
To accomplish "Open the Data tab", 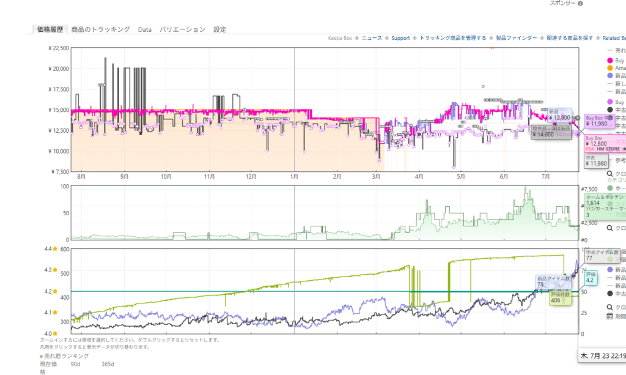I will (144, 29).
